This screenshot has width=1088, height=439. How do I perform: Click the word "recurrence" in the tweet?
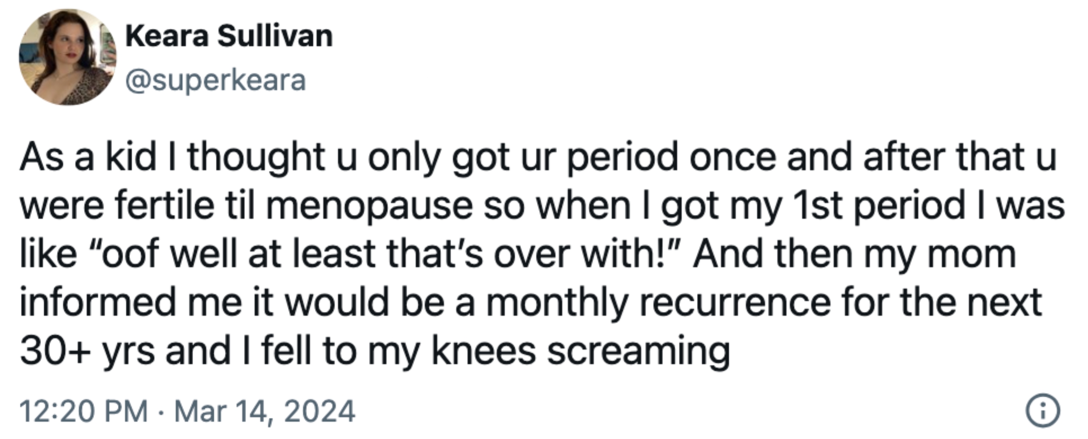pyautogui.click(x=735, y=303)
